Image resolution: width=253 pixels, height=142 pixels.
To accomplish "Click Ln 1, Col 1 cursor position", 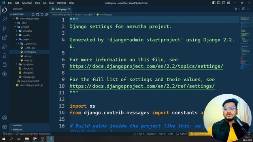I will click(139, 134).
